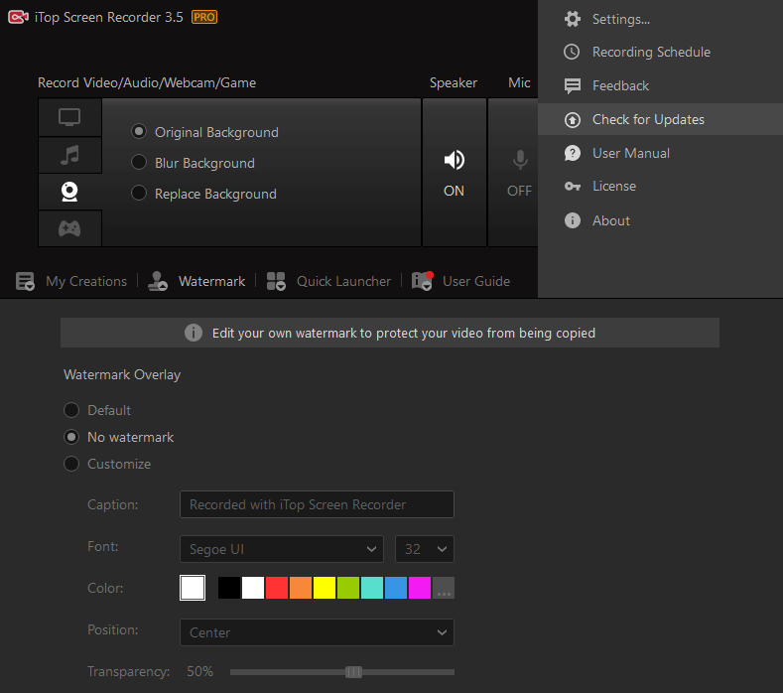Image resolution: width=783 pixels, height=693 pixels.
Task: Click the Quick Launcher grid icon
Action: [276, 281]
